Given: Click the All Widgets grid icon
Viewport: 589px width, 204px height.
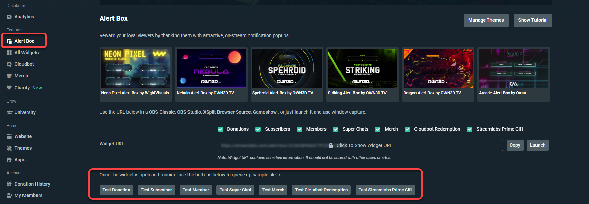Looking at the screenshot, I should click(9, 53).
